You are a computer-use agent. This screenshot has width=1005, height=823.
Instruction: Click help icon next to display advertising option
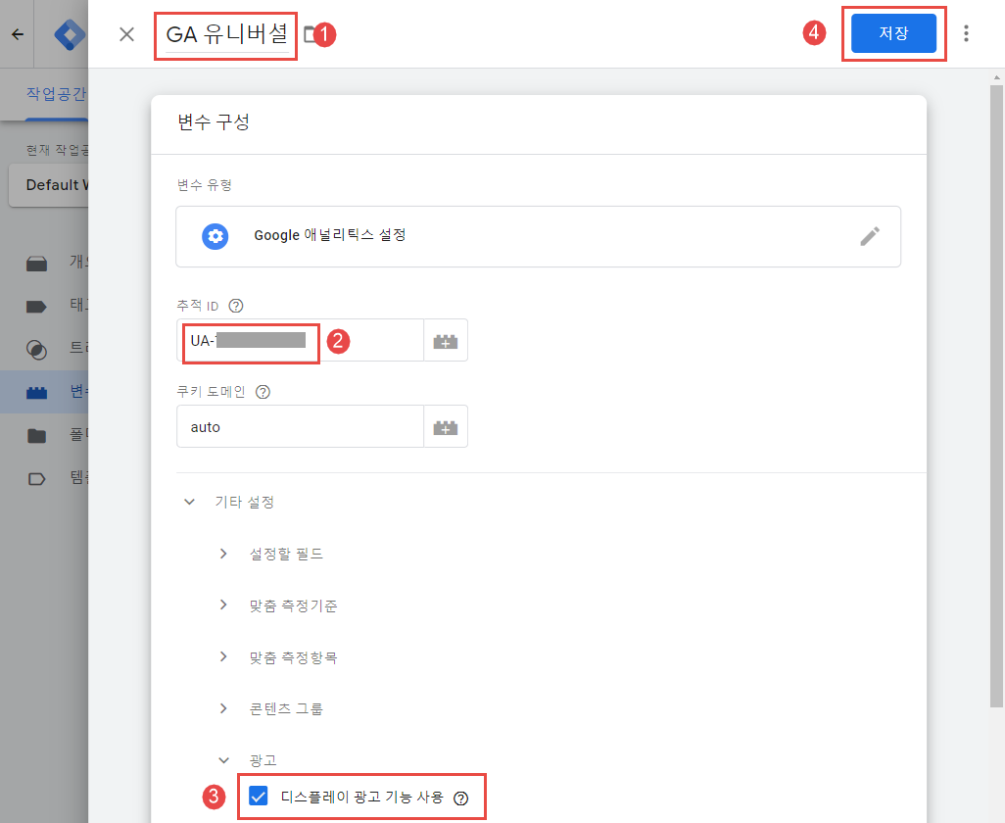click(460, 798)
